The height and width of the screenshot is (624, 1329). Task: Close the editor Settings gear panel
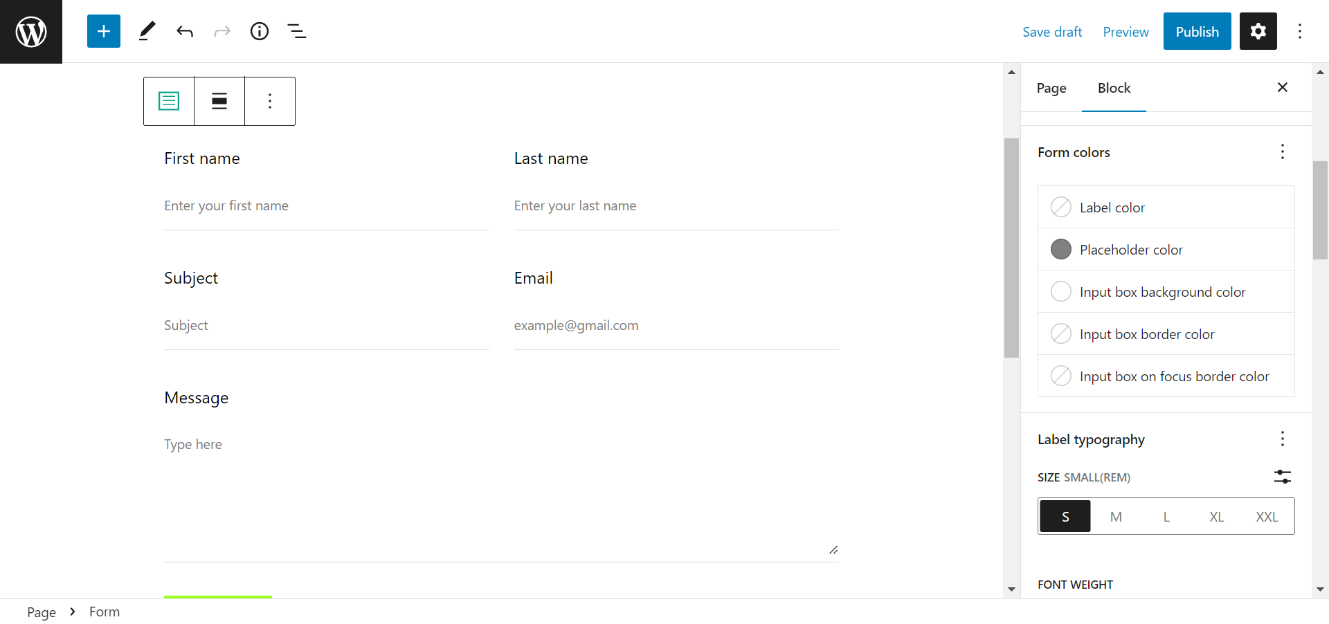(x=1258, y=31)
